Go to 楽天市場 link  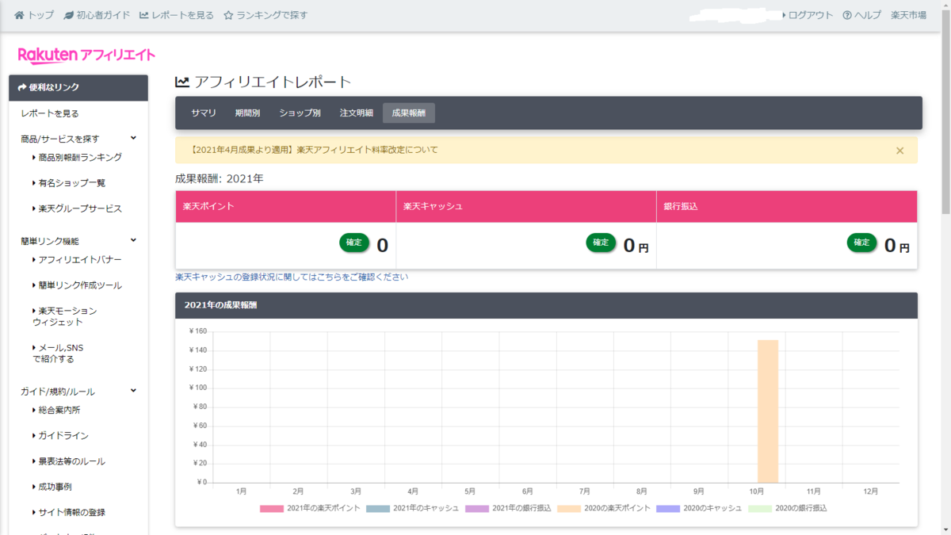coord(908,15)
